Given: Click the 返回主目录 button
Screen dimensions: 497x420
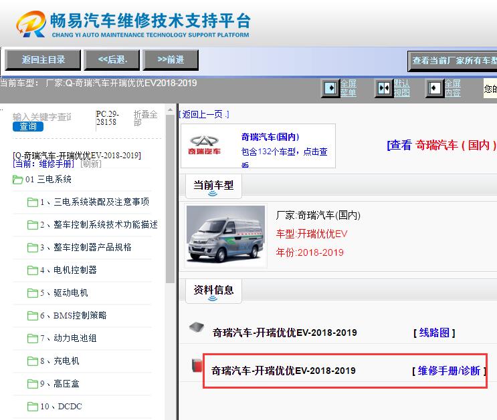Looking at the screenshot, I should 43,60.
